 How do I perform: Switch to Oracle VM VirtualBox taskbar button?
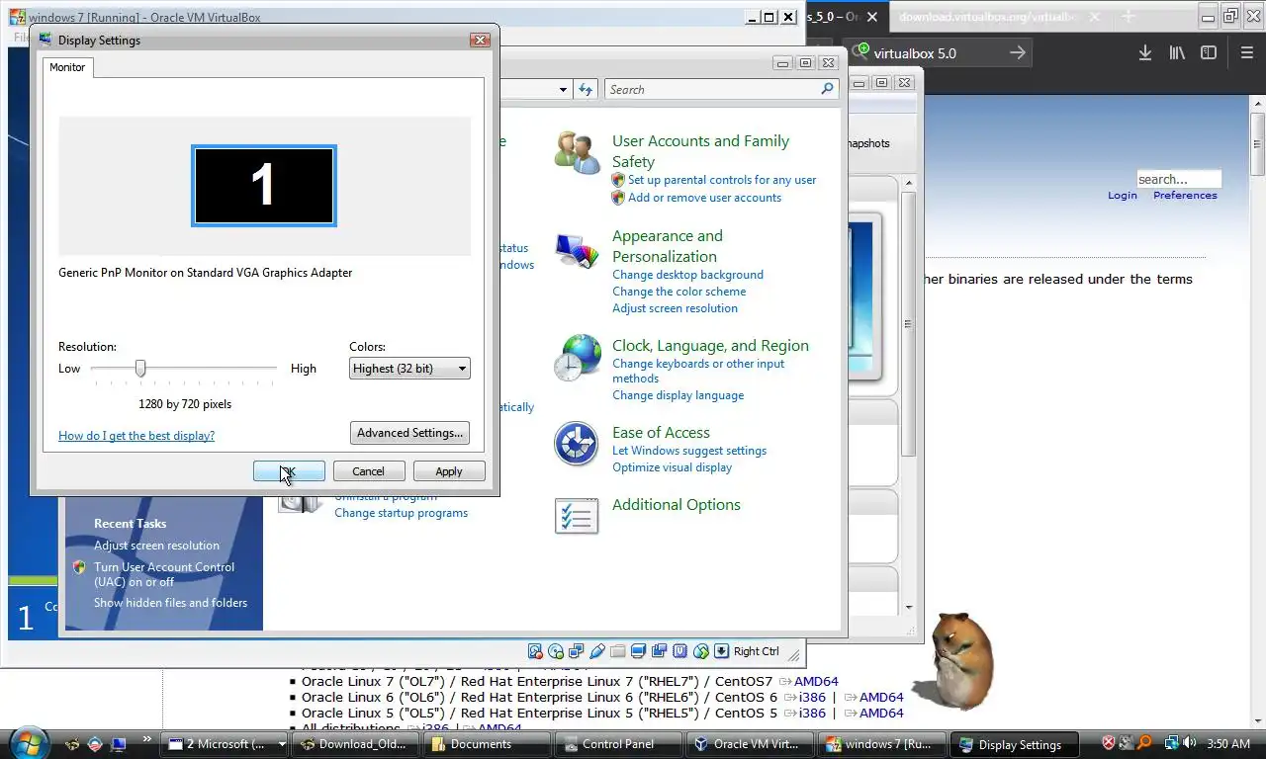(750, 744)
